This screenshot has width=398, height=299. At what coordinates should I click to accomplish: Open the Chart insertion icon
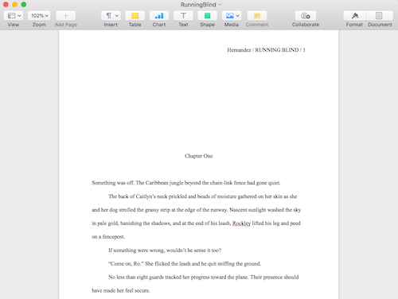[x=159, y=16]
